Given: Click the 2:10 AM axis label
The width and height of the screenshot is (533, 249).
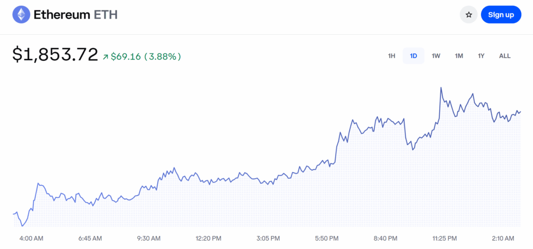Looking at the screenshot, I should pyautogui.click(x=504, y=239).
